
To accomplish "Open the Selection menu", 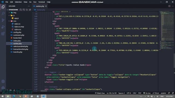I will [18, 2].
